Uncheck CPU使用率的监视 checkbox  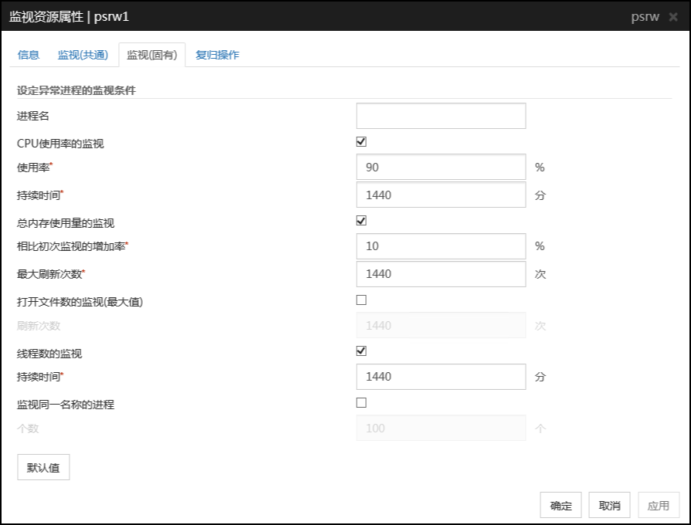pyautogui.click(x=361, y=142)
